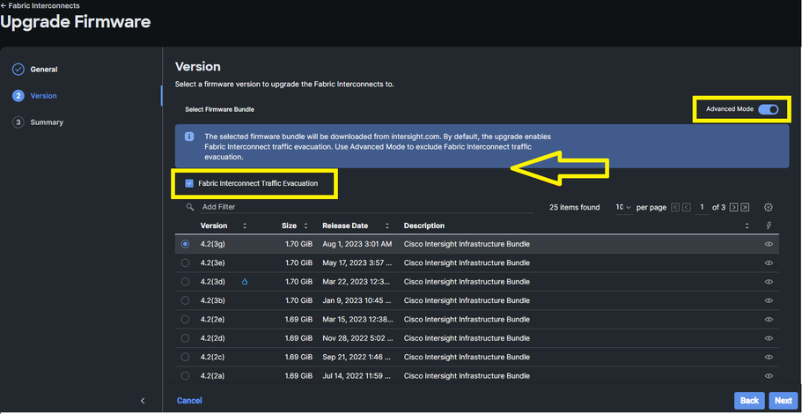Click the Sep 21, 2022 release date
Viewport: 802px width, 414px height.
(x=357, y=357)
